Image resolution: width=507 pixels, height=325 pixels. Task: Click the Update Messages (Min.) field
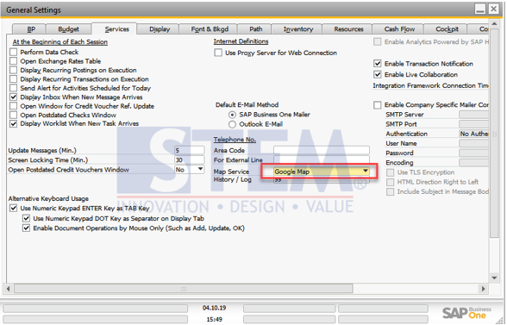pos(189,150)
